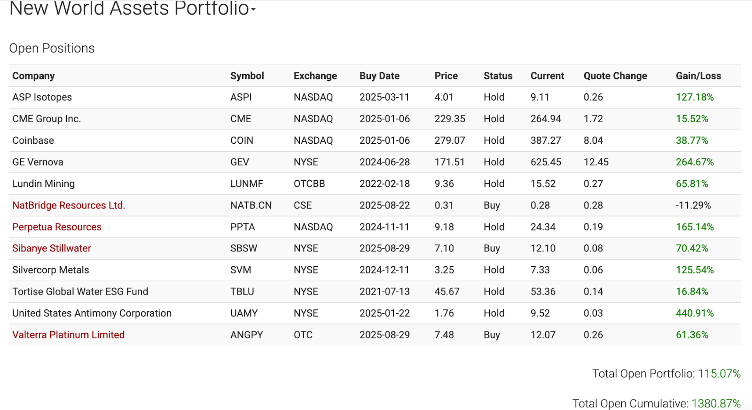The height and width of the screenshot is (410, 752).
Task: Click the Gain/Loss column header
Action: [698, 76]
